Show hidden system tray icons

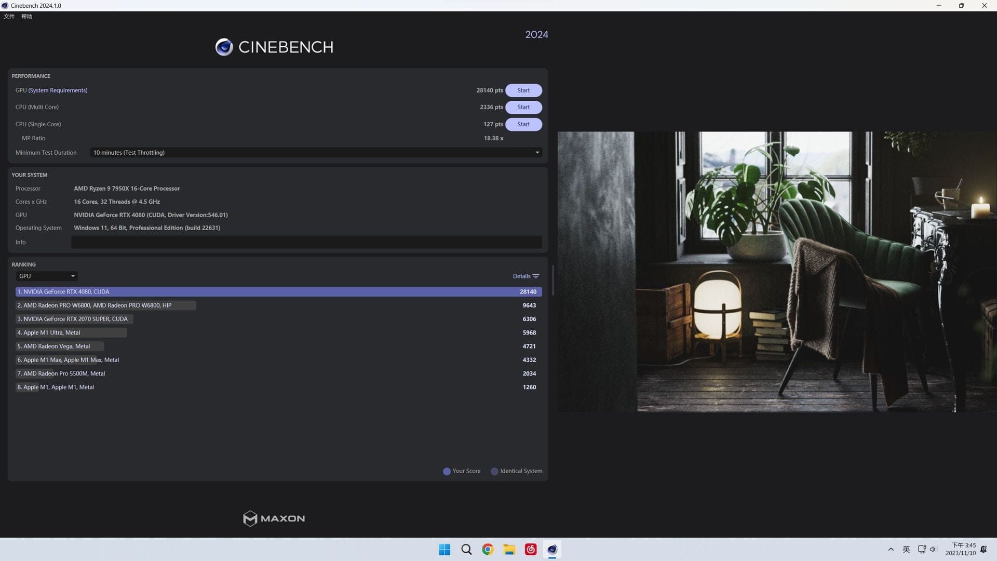[891, 550]
